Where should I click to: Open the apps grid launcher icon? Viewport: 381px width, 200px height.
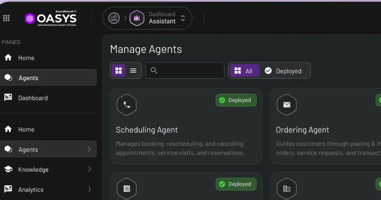(x=6, y=18)
